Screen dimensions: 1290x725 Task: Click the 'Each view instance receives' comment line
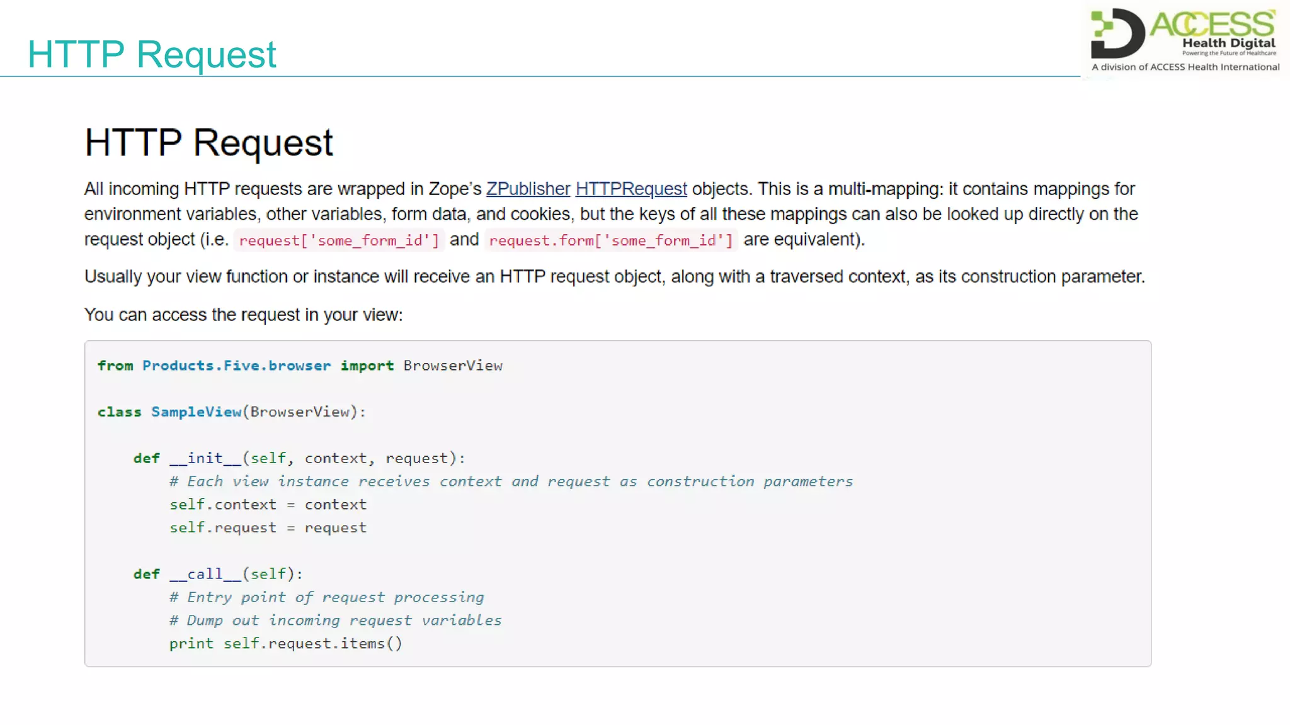point(511,481)
